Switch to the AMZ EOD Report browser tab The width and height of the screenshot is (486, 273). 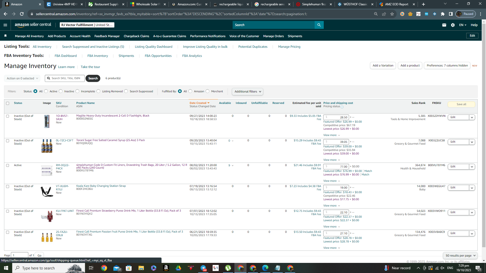397,4
